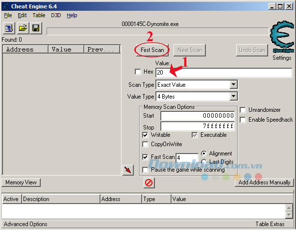Screen dimensions: 296x230
Task: Click the Cheat Engine title bar icon
Action: click(6, 6)
